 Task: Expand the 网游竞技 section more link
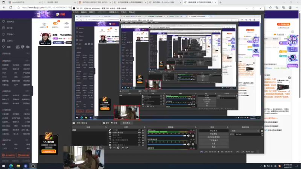tap(27, 61)
